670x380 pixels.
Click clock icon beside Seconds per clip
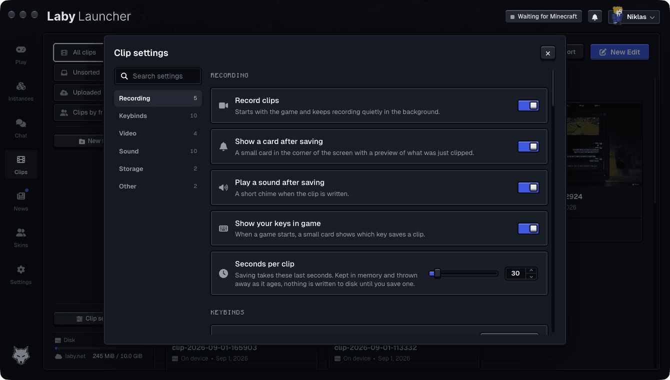(223, 273)
